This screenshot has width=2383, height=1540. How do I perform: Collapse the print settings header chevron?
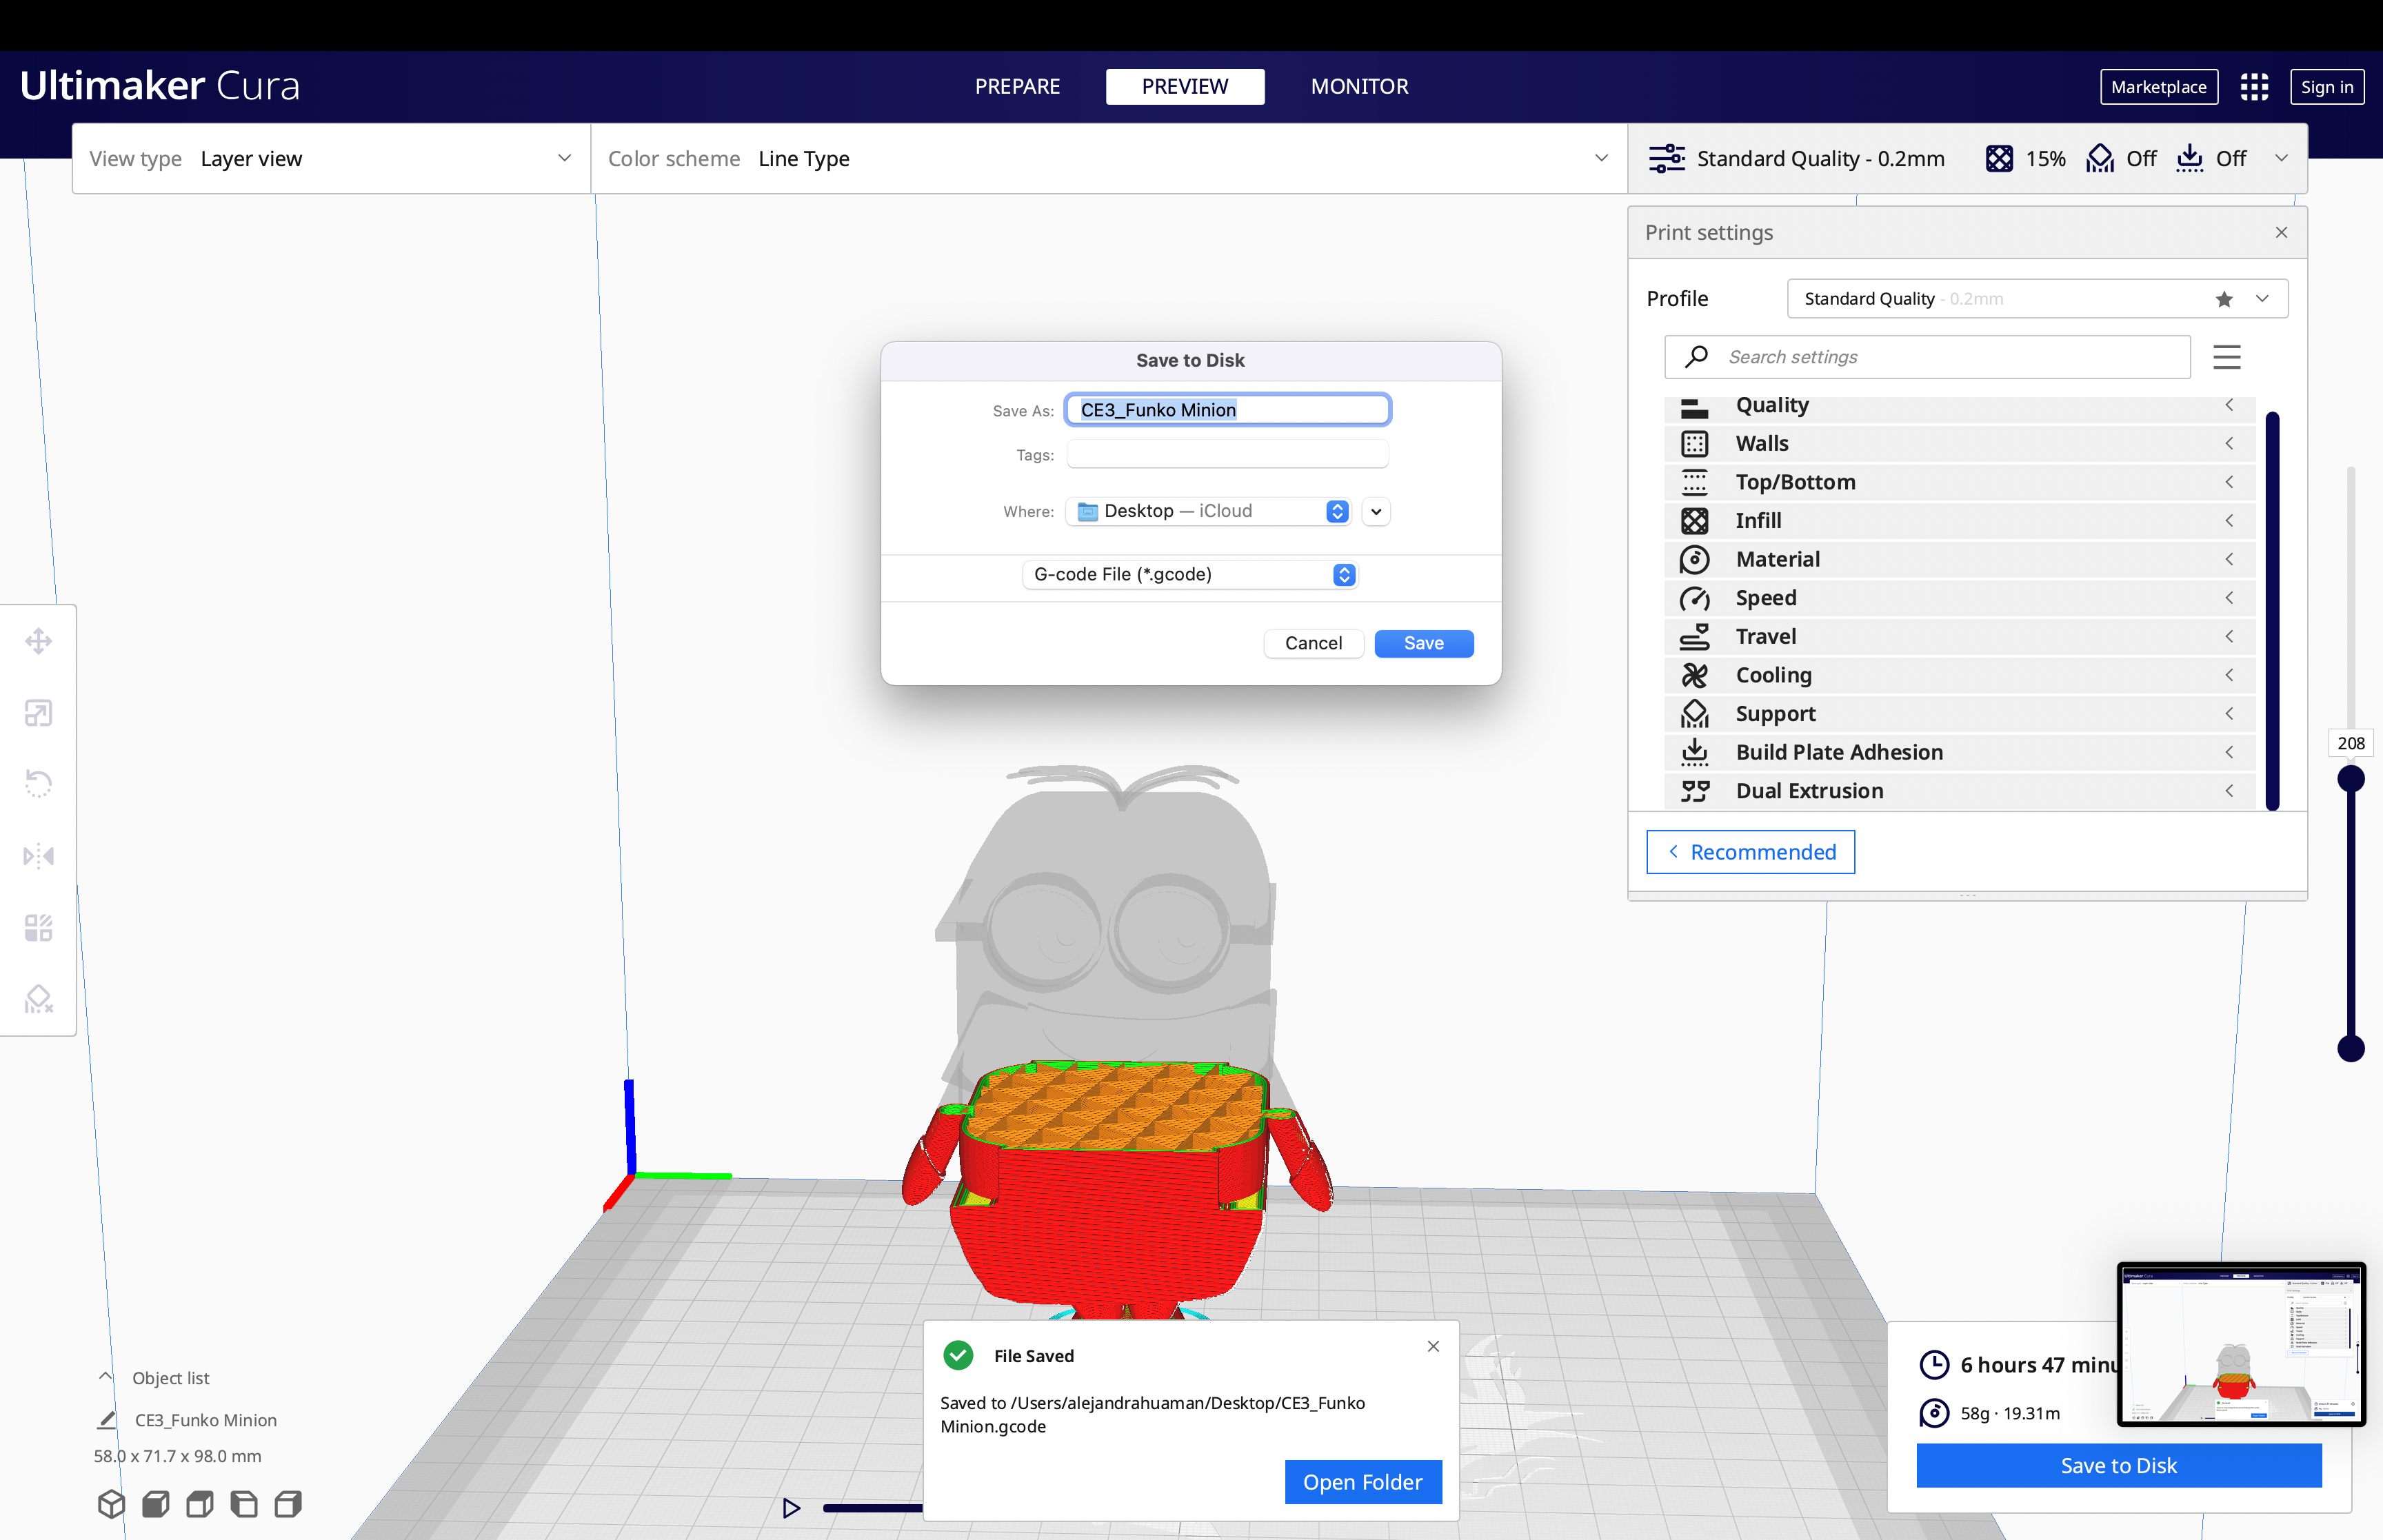[x=2282, y=159]
